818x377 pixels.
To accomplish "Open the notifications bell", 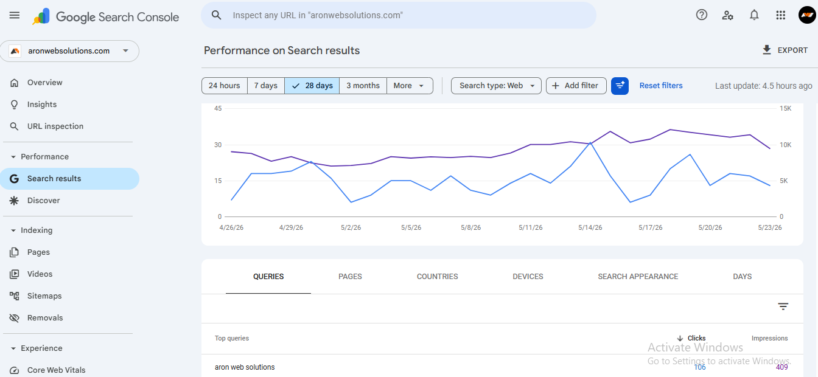I will 754,15.
